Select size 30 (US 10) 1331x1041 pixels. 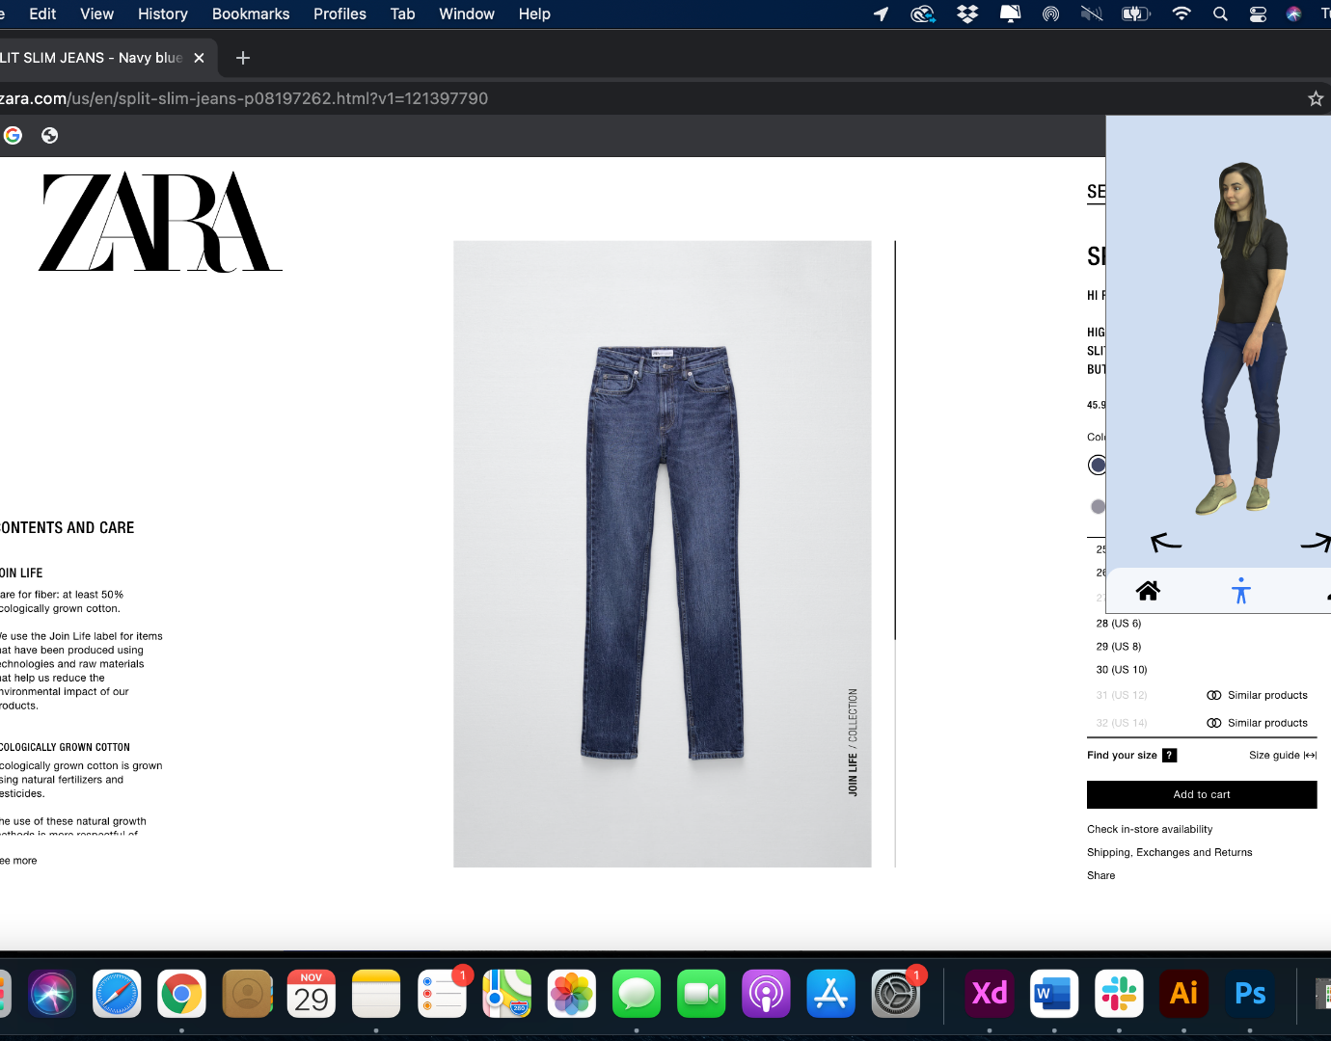[x=1122, y=670]
